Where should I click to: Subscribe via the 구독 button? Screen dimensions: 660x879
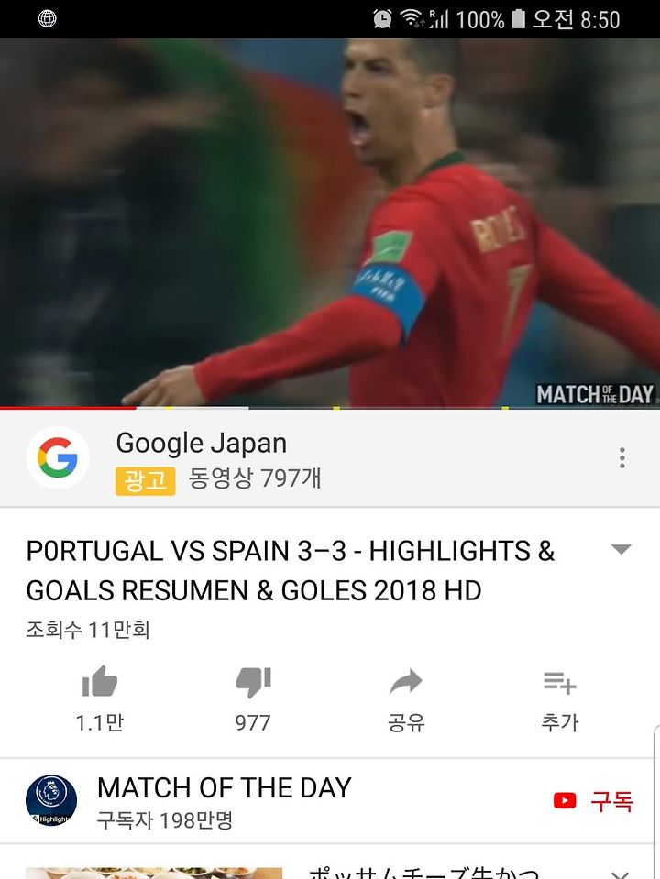pyautogui.click(x=611, y=800)
